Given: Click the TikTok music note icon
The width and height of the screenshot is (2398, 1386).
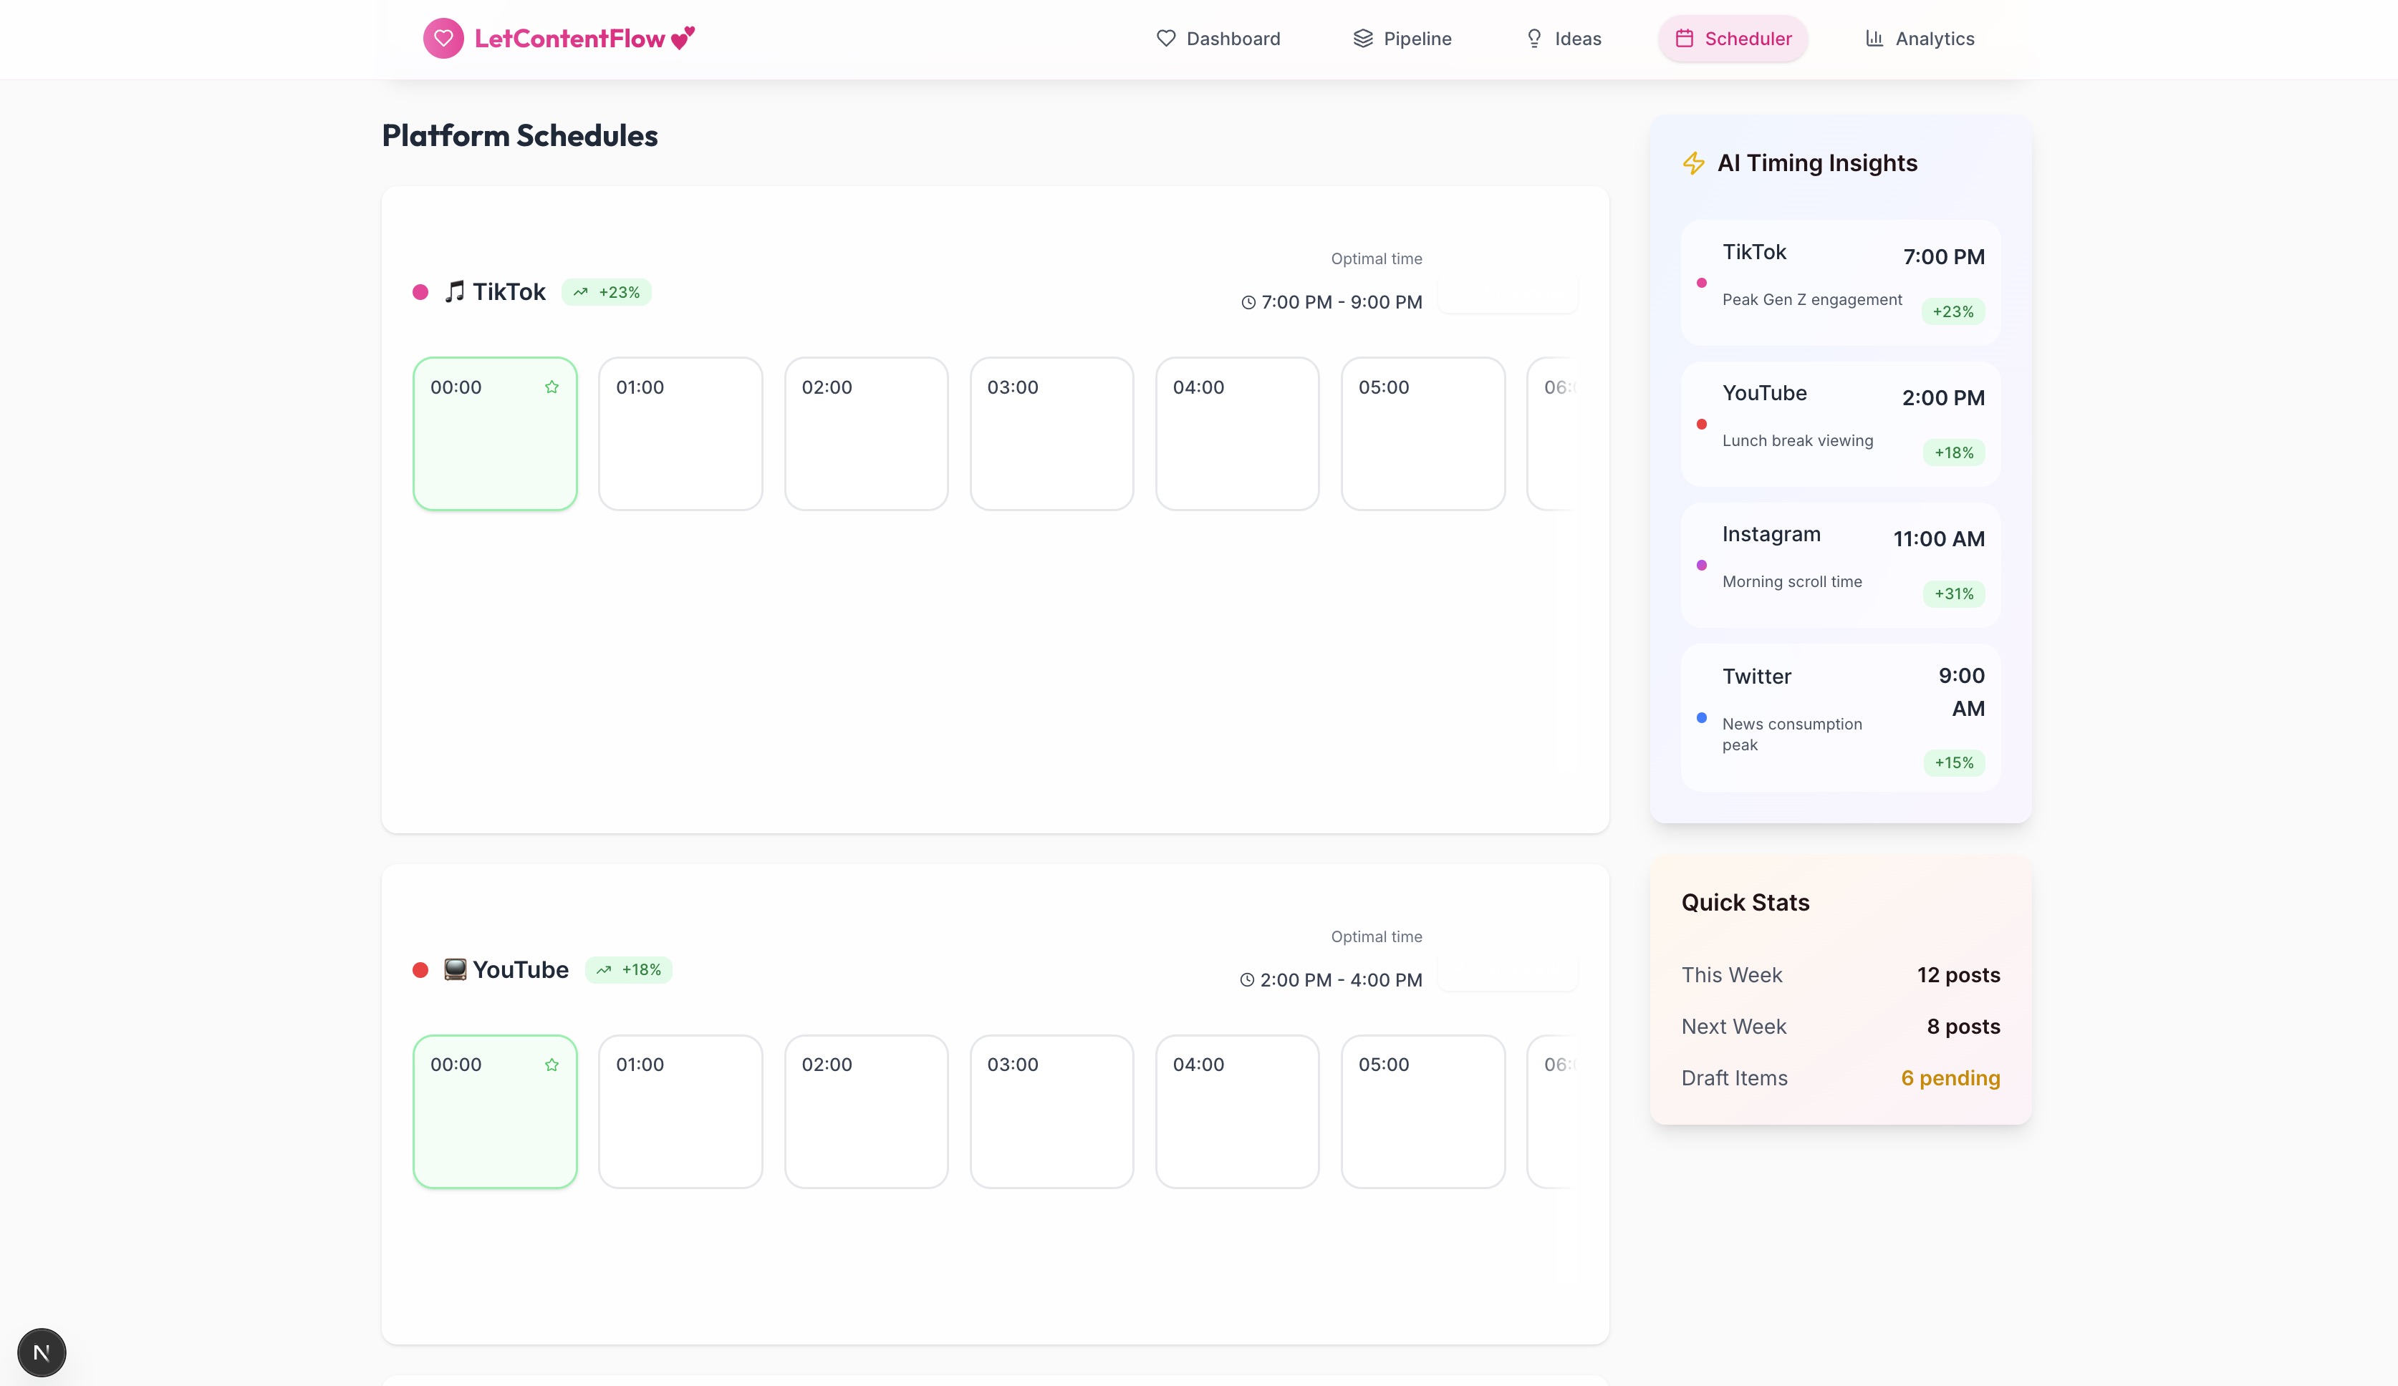Looking at the screenshot, I should click(x=455, y=291).
